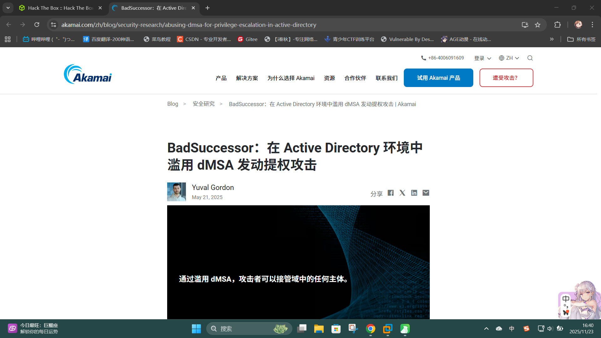Bookmark this page with star icon
Image resolution: width=601 pixels, height=338 pixels.
pos(537,25)
